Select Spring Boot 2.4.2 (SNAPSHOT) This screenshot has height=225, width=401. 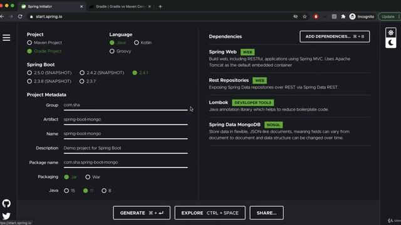click(82, 72)
